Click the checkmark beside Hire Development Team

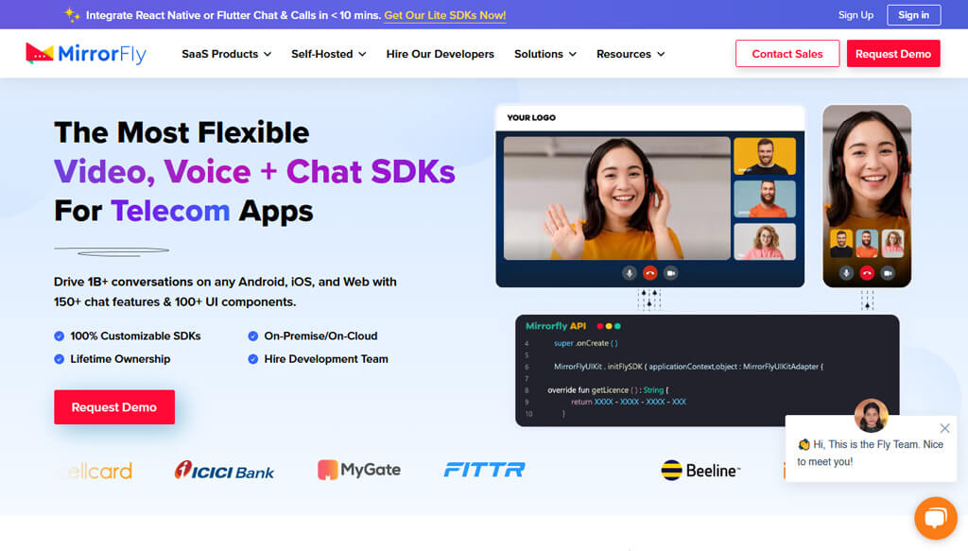pyautogui.click(x=253, y=359)
